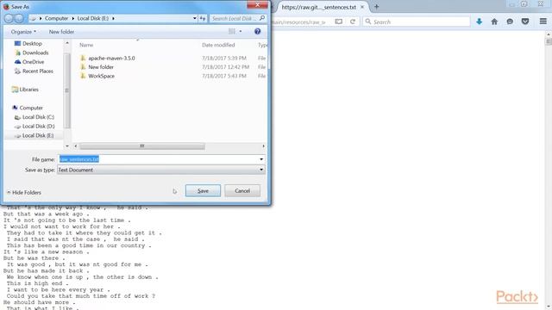Click Computer in the address breadcrumb
Viewport: 552px width, 310px height.
tap(56, 18)
